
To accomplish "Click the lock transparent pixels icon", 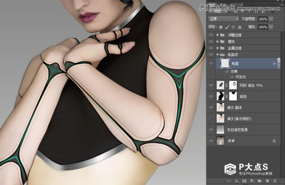I will pyautogui.click(x=221, y=27).
